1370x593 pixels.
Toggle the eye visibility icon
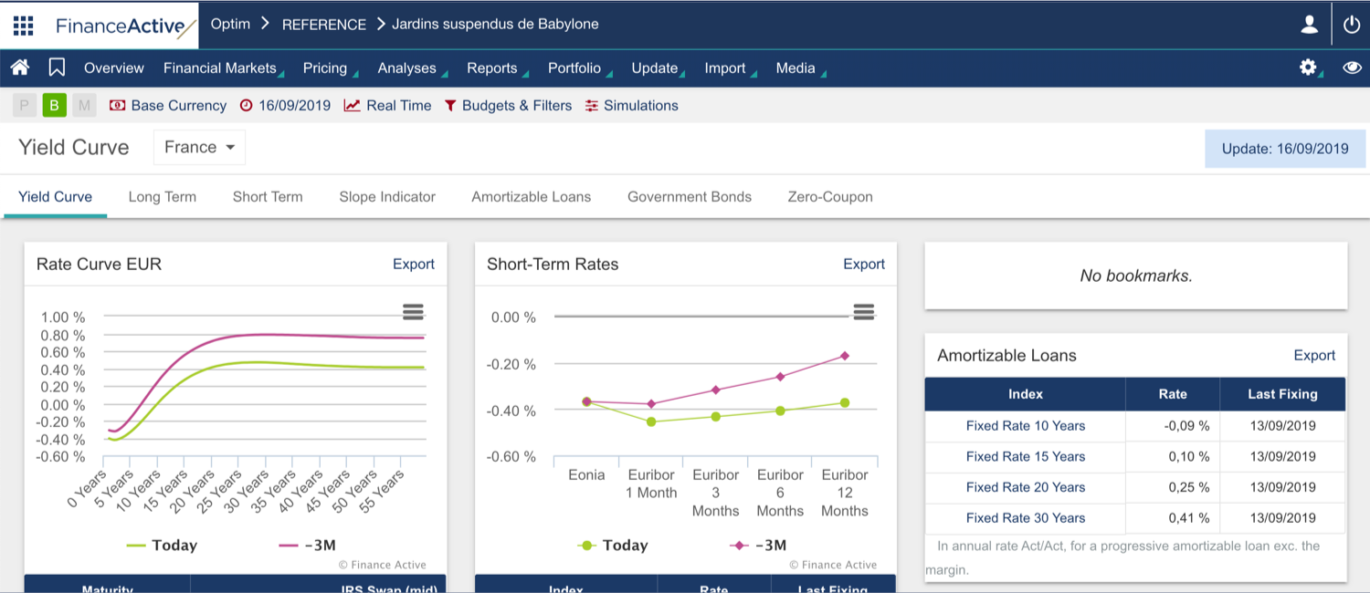coord(1352,68)
